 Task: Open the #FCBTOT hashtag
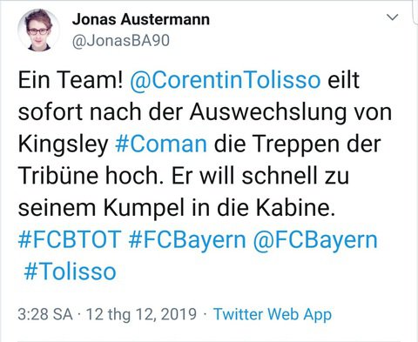pos(70,239)
